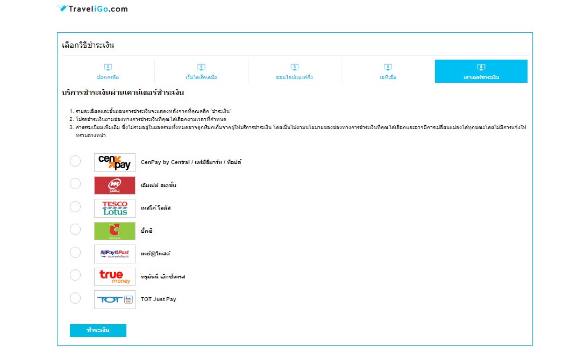Choose the TOT Just Pay radio option
Image resolution: width=577 pixels, height=351 pixels.
[x=75, y=298]
